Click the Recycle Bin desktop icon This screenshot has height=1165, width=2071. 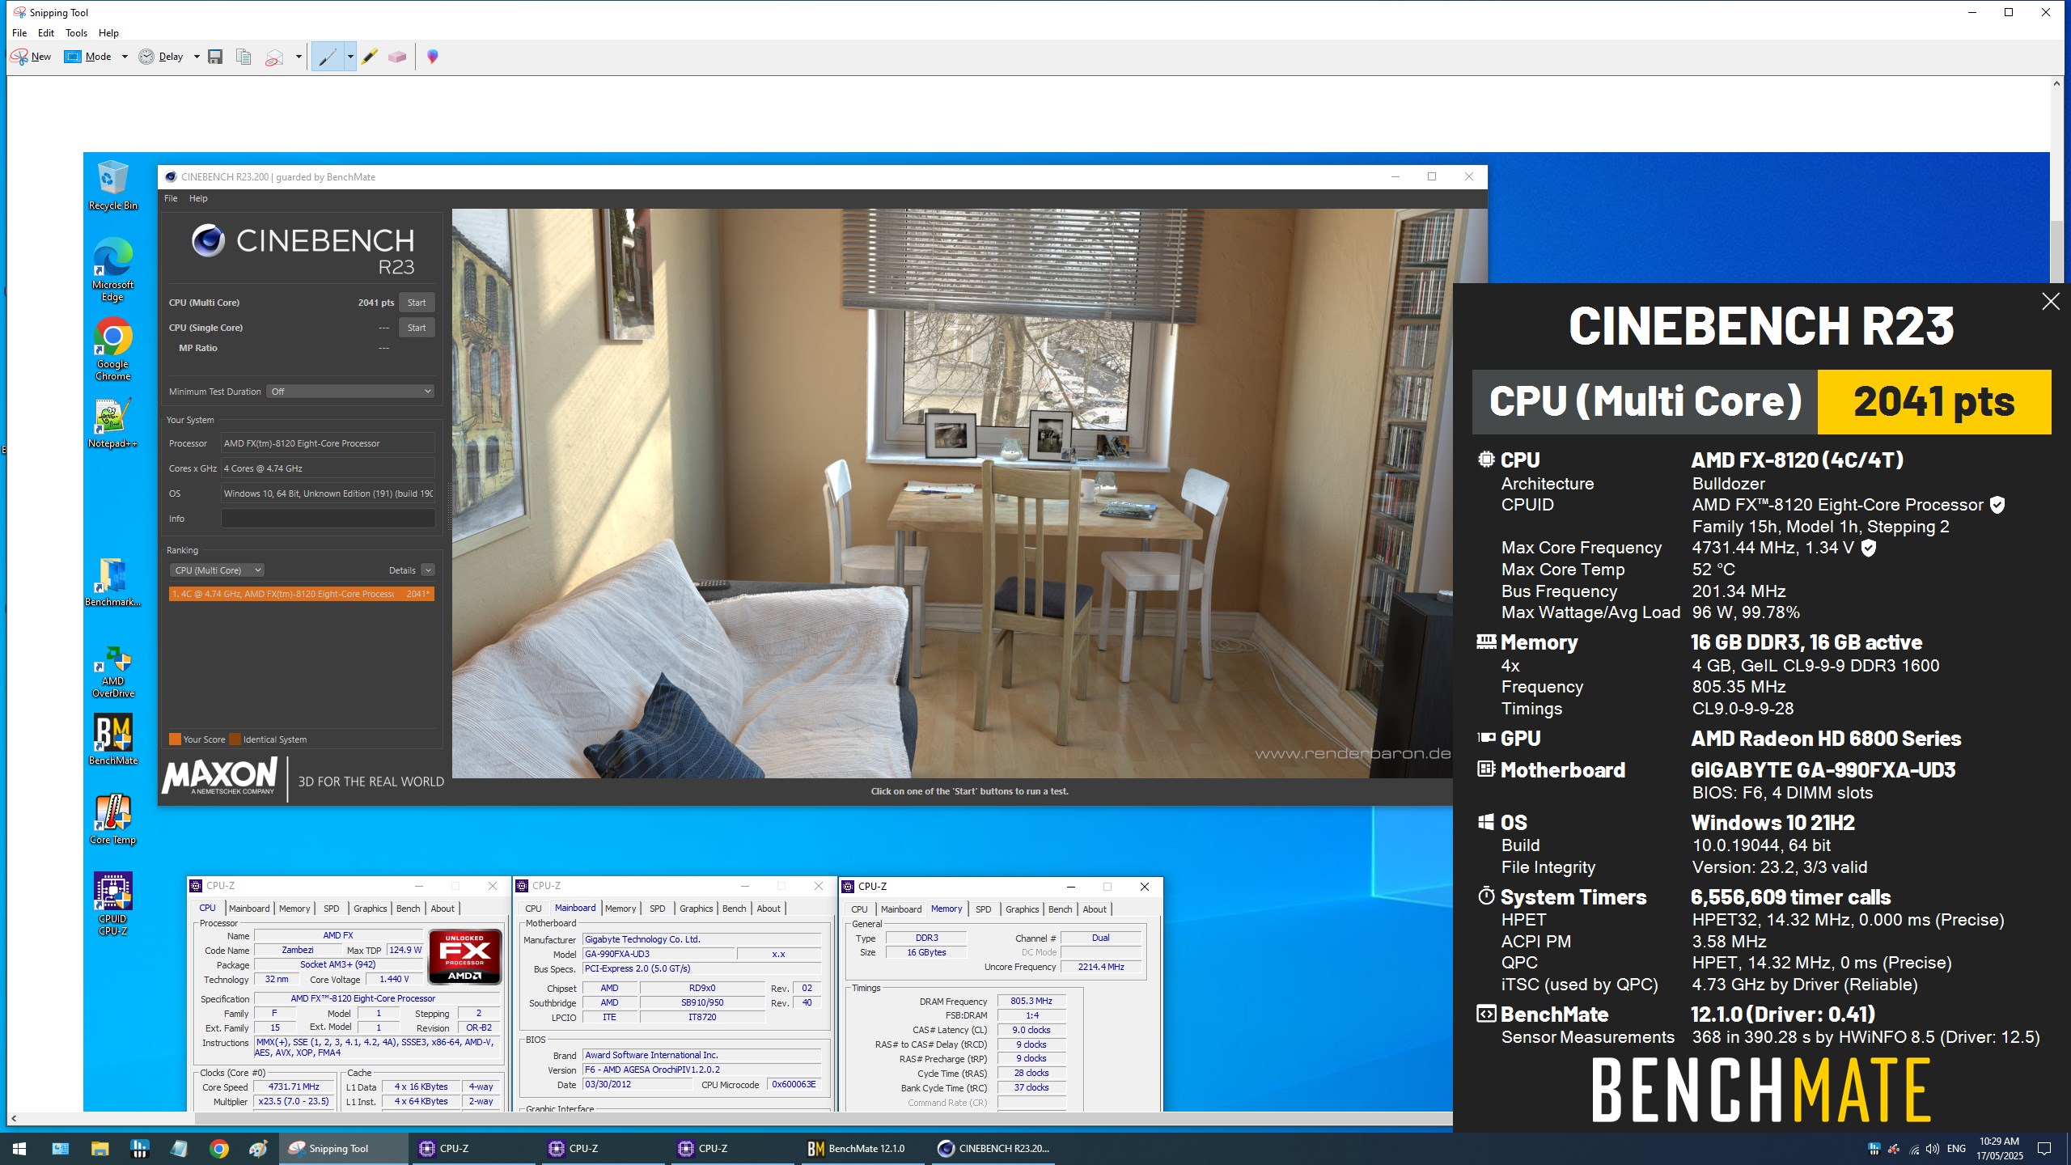(x=113, y=186)
